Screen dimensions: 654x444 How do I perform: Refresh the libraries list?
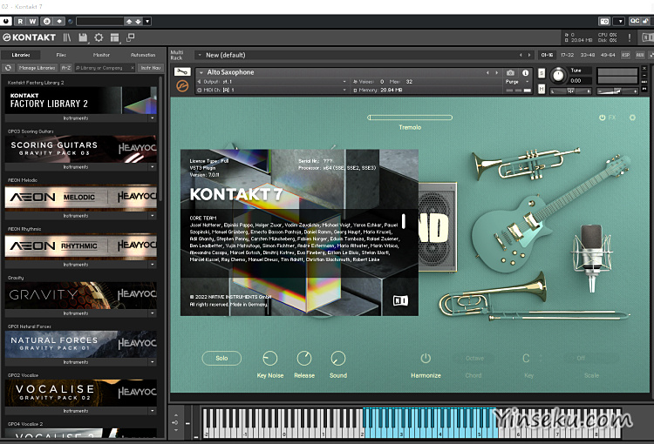pyautogui.click(x=9, y=67)
